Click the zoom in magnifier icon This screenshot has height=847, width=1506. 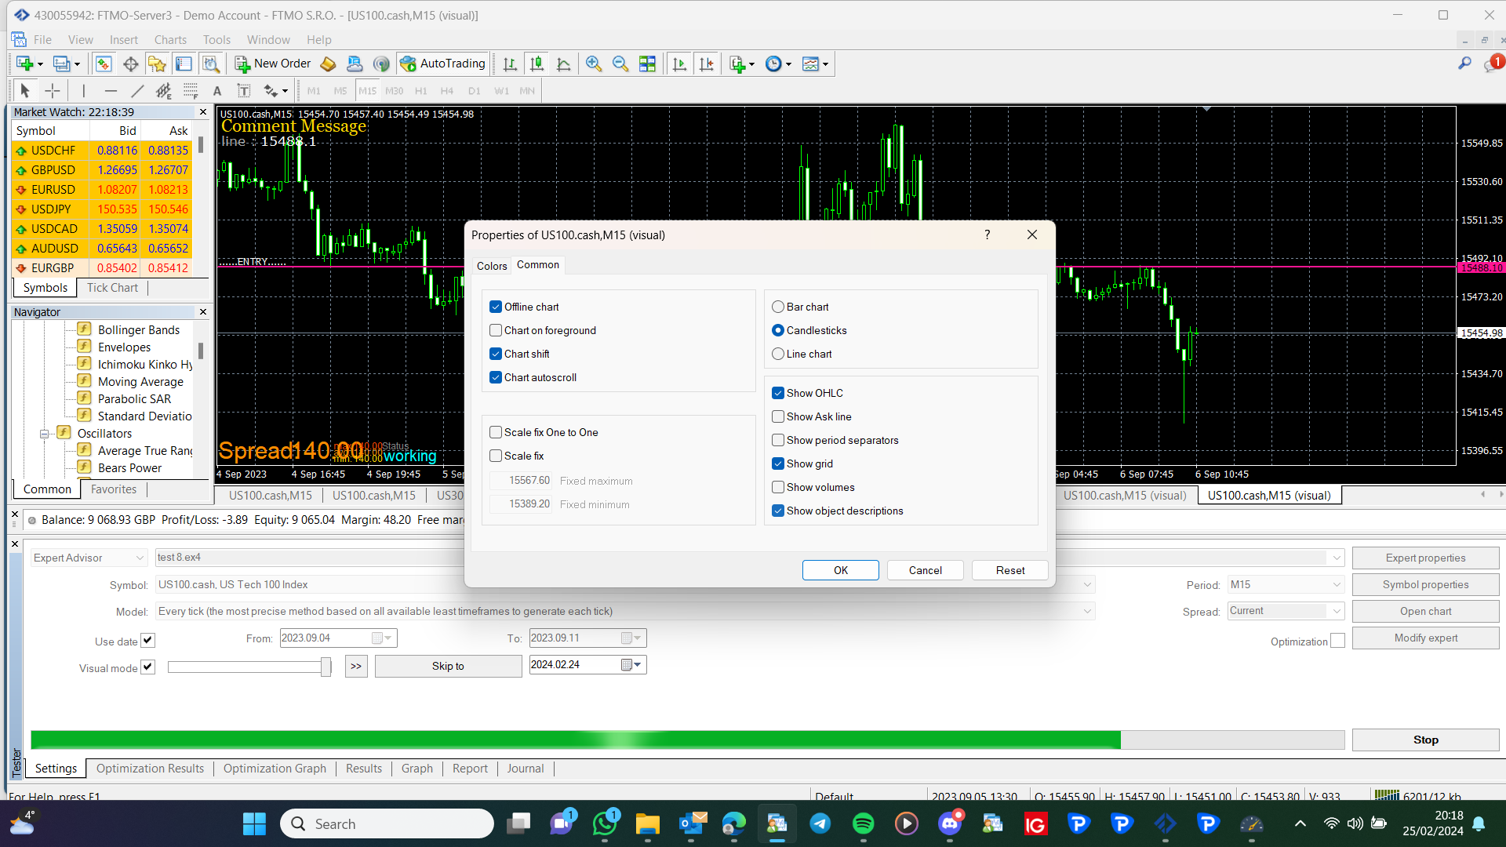click(594, 64)
